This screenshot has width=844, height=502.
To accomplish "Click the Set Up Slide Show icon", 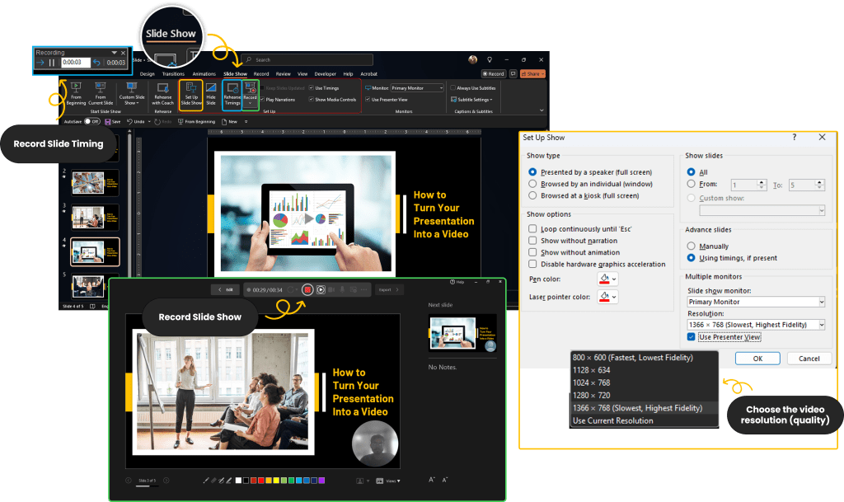I will (190, 93).
